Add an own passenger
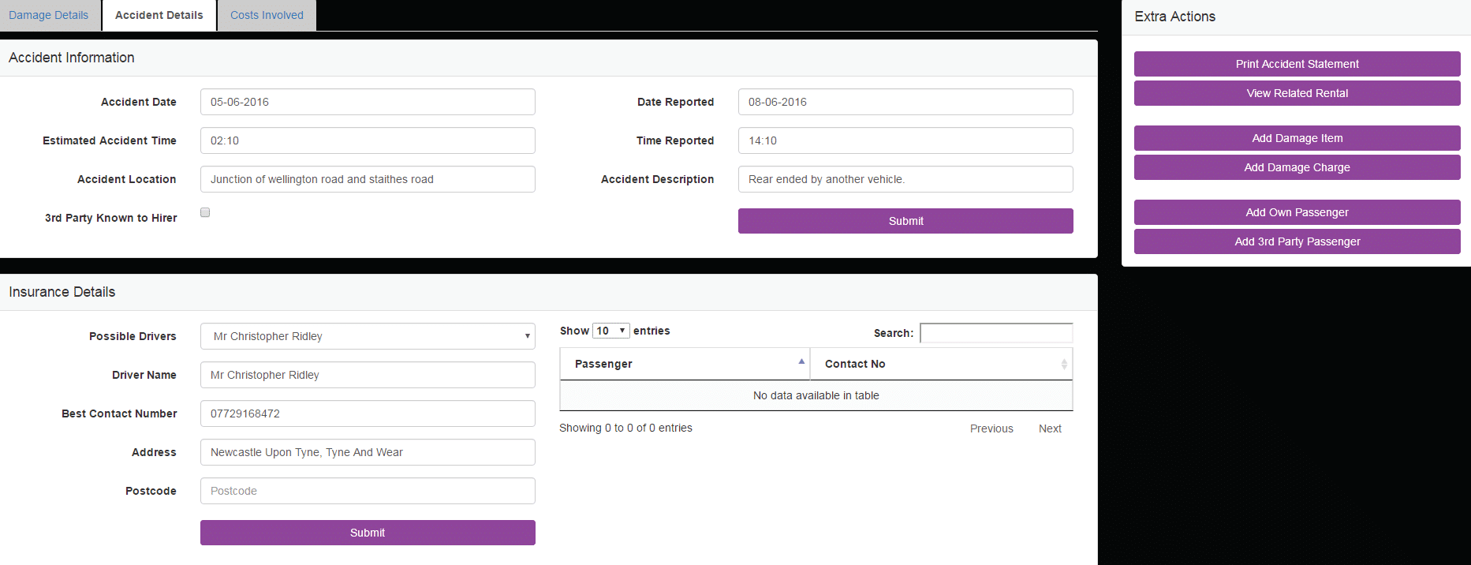The image size is (1471, 565). point(1297,212)
